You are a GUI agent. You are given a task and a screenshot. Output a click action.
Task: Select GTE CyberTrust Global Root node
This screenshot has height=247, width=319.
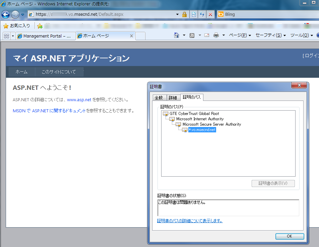(x=194, y=114)
